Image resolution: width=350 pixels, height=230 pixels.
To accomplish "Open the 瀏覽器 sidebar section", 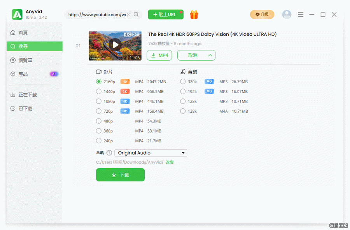I will [x=26, y=60].
